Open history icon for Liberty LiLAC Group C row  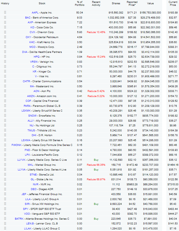pos(5,229)
